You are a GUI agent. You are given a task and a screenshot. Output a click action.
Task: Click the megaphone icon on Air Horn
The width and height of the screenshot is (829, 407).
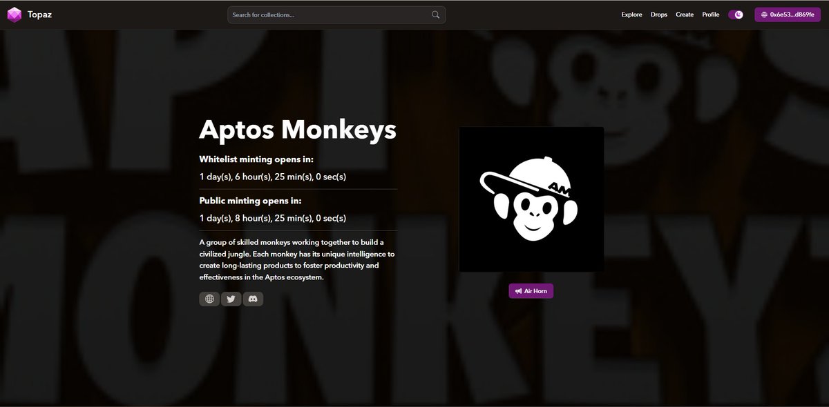518,290
